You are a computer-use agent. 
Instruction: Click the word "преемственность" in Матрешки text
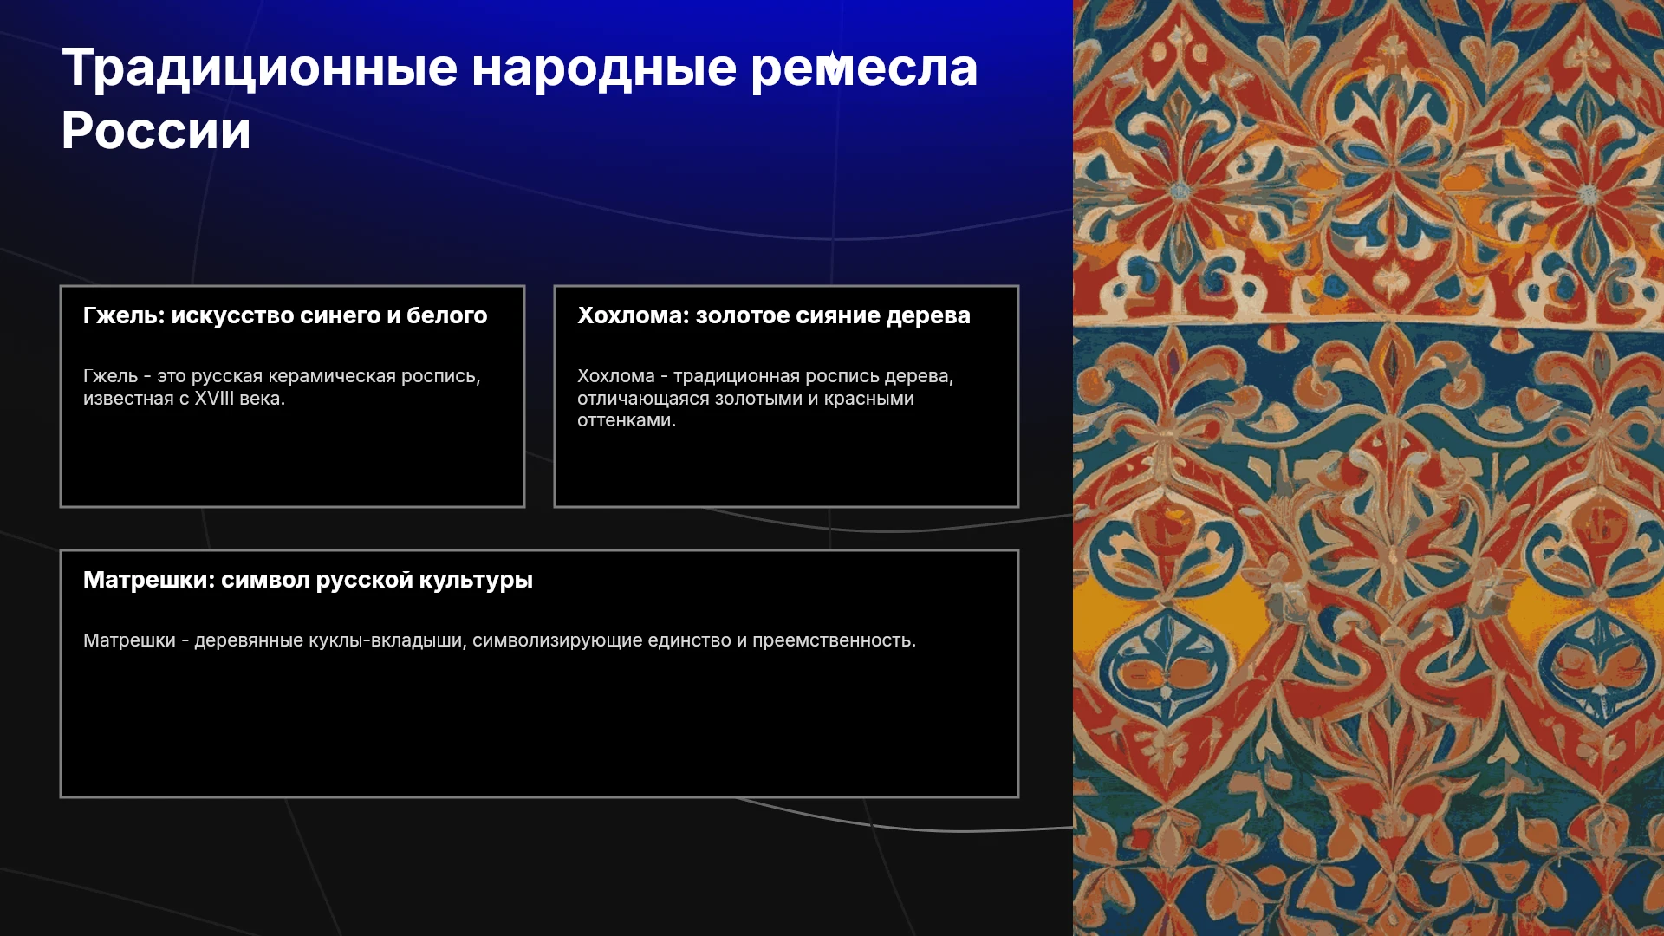click(x=834, y=640)
